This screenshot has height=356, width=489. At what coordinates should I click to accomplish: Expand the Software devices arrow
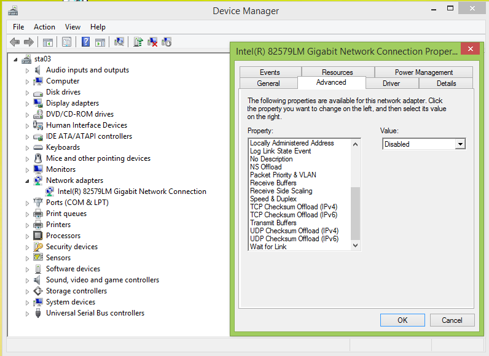click(x=27, y=269)
